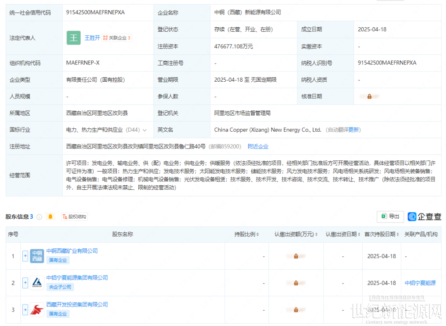Click the 中铝宁夏能源 triangle company logo
446x326 pixels.
click(37, 283)
